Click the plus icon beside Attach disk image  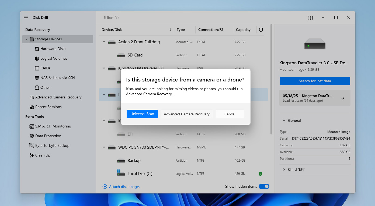tap(105, 186)
